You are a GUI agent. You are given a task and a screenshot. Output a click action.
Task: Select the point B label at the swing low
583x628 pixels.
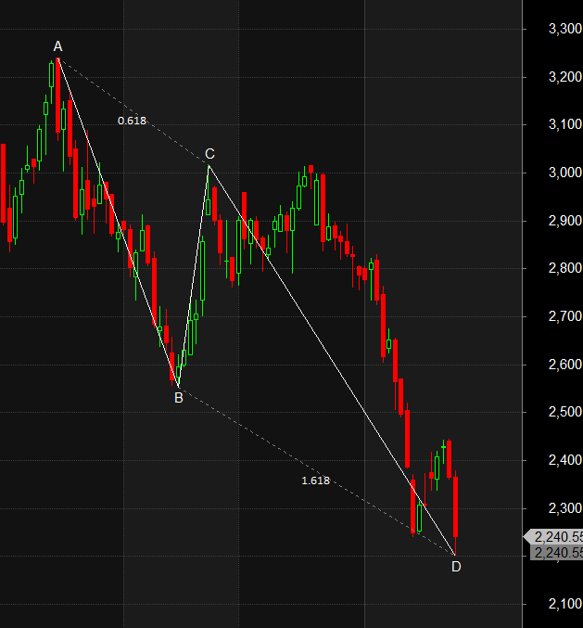coord(178,398)
